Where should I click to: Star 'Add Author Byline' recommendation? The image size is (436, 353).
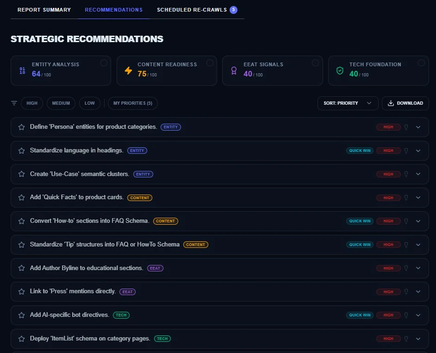coord(21,268)
